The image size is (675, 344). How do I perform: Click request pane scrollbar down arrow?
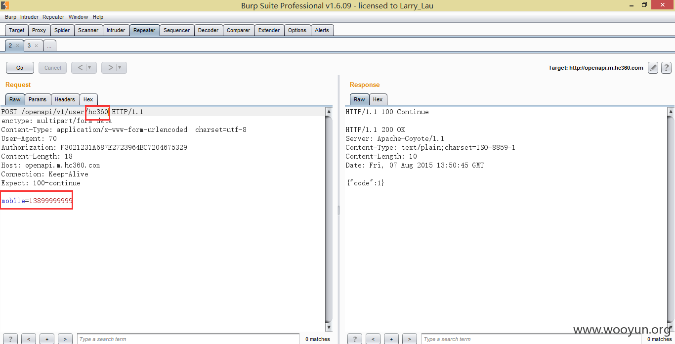click(x=329, y=327)
